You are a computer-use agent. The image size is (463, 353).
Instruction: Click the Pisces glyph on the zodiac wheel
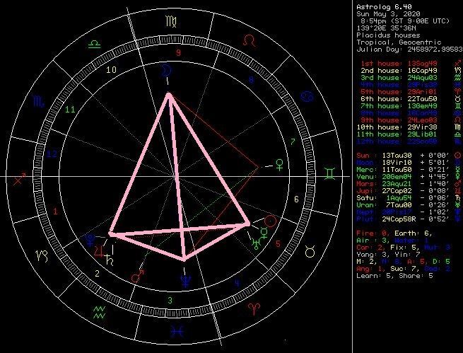coord(177,332)
